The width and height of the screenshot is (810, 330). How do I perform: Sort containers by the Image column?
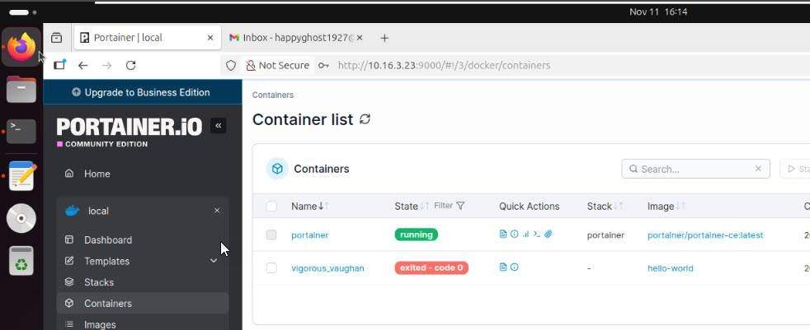coord(662,207)
